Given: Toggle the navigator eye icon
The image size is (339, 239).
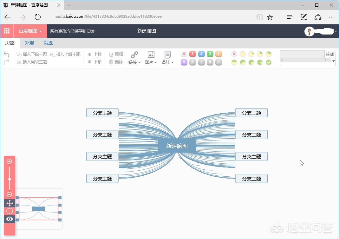Looking at the screenshot, I should click(x=9, y=219).
